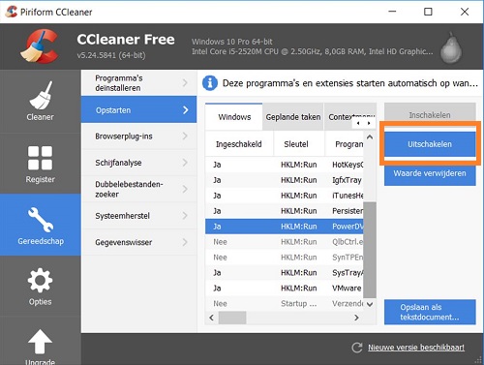Open the Register section

[40, 164]
